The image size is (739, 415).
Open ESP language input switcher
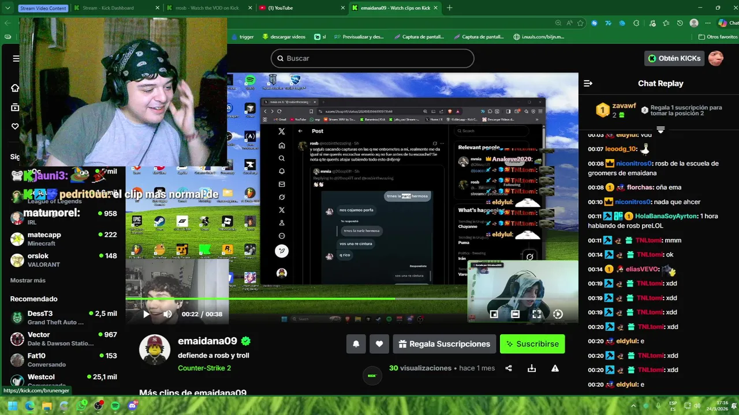673,406
